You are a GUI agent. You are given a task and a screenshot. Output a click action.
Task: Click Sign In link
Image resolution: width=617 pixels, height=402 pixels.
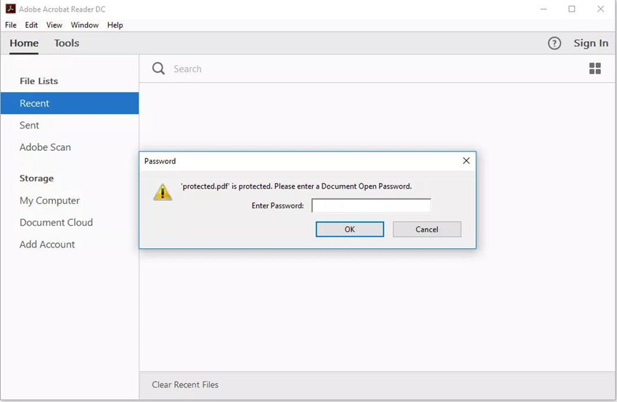591,43
